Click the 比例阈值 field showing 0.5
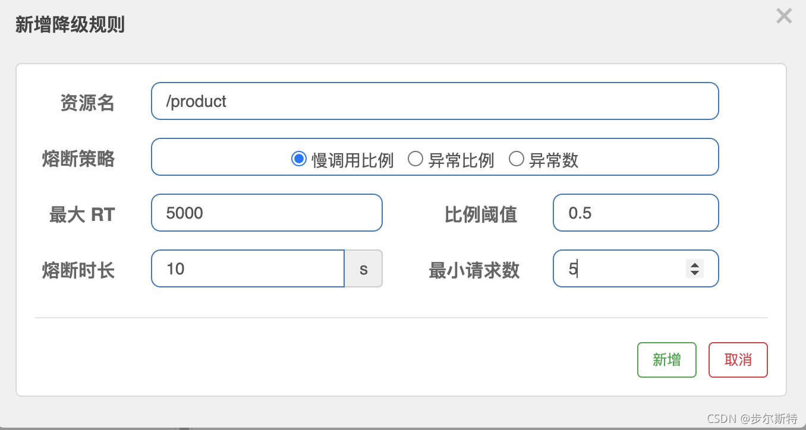The width and height of the screenshot is (806, 430). [635, 213]
